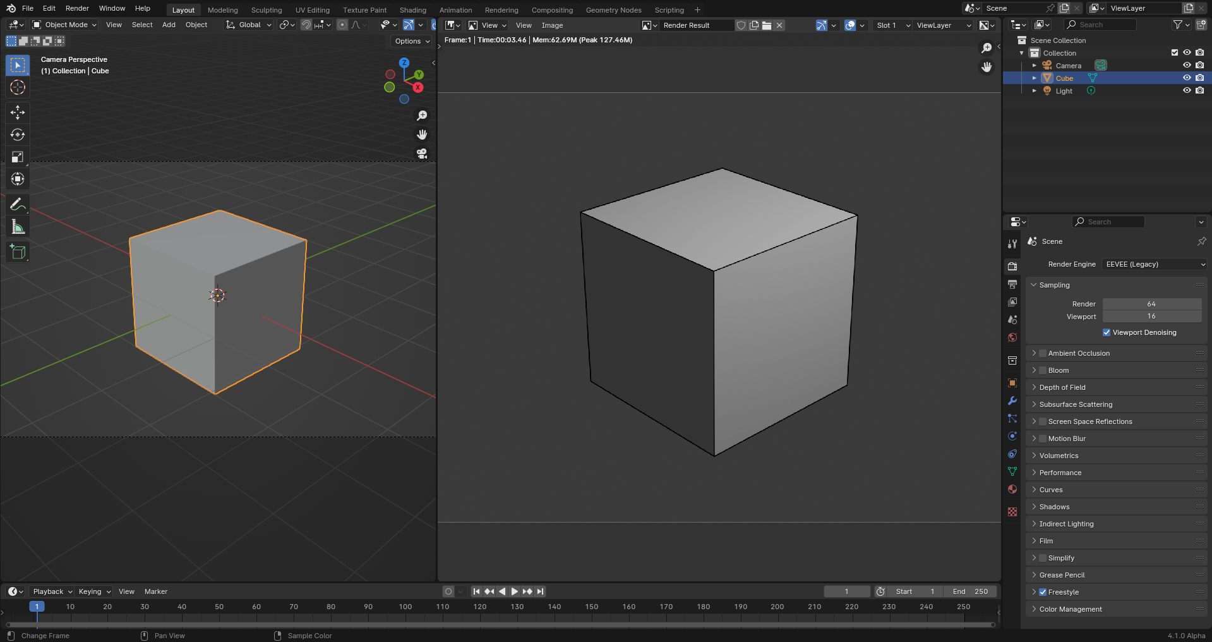Disable the Freestyle checkbox
The image size is (1212, 642).
click(1043, 592)
